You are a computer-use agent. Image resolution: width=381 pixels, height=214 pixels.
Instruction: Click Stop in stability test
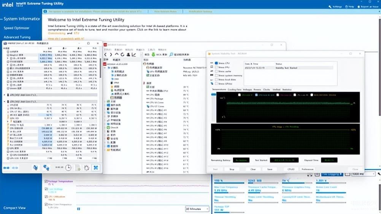coord(232,169)
